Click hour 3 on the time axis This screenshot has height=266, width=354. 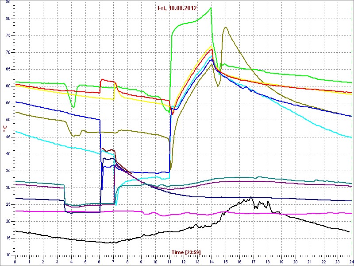tap(57, 262)
